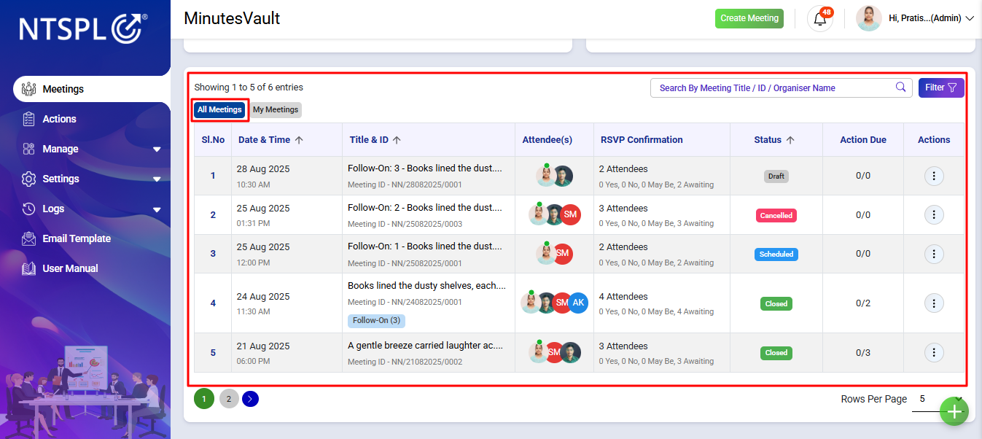Click the Draft status badge
The height and width of the screenshot is (439, 982).
tap(776, 176)
